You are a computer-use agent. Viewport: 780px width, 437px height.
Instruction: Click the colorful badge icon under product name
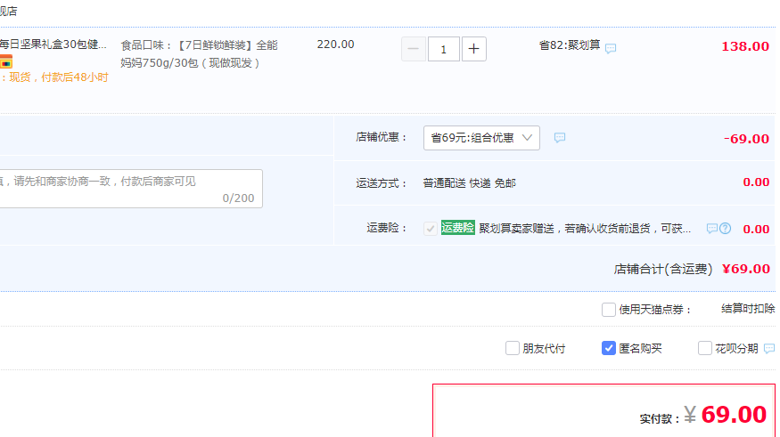[6, 62]
